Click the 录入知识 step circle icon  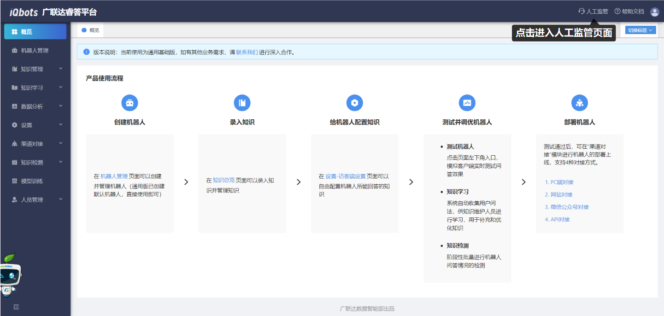click(242, 103)
